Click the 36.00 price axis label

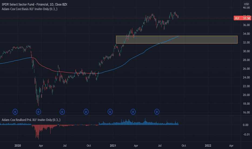point(246,25)
